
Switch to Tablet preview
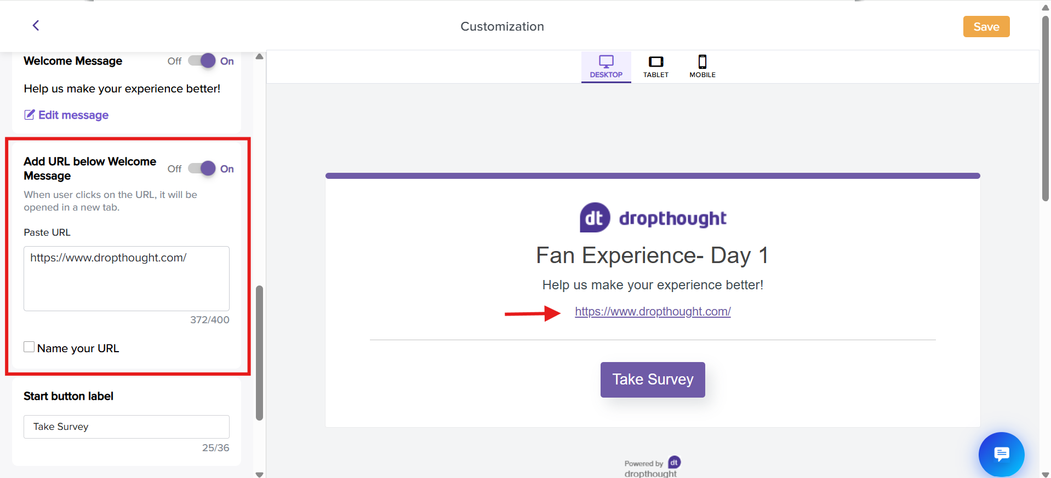pos(655,67)
